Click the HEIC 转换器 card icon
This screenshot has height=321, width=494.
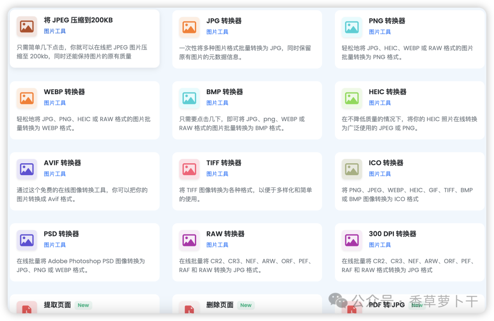click(x=351, y=98)
